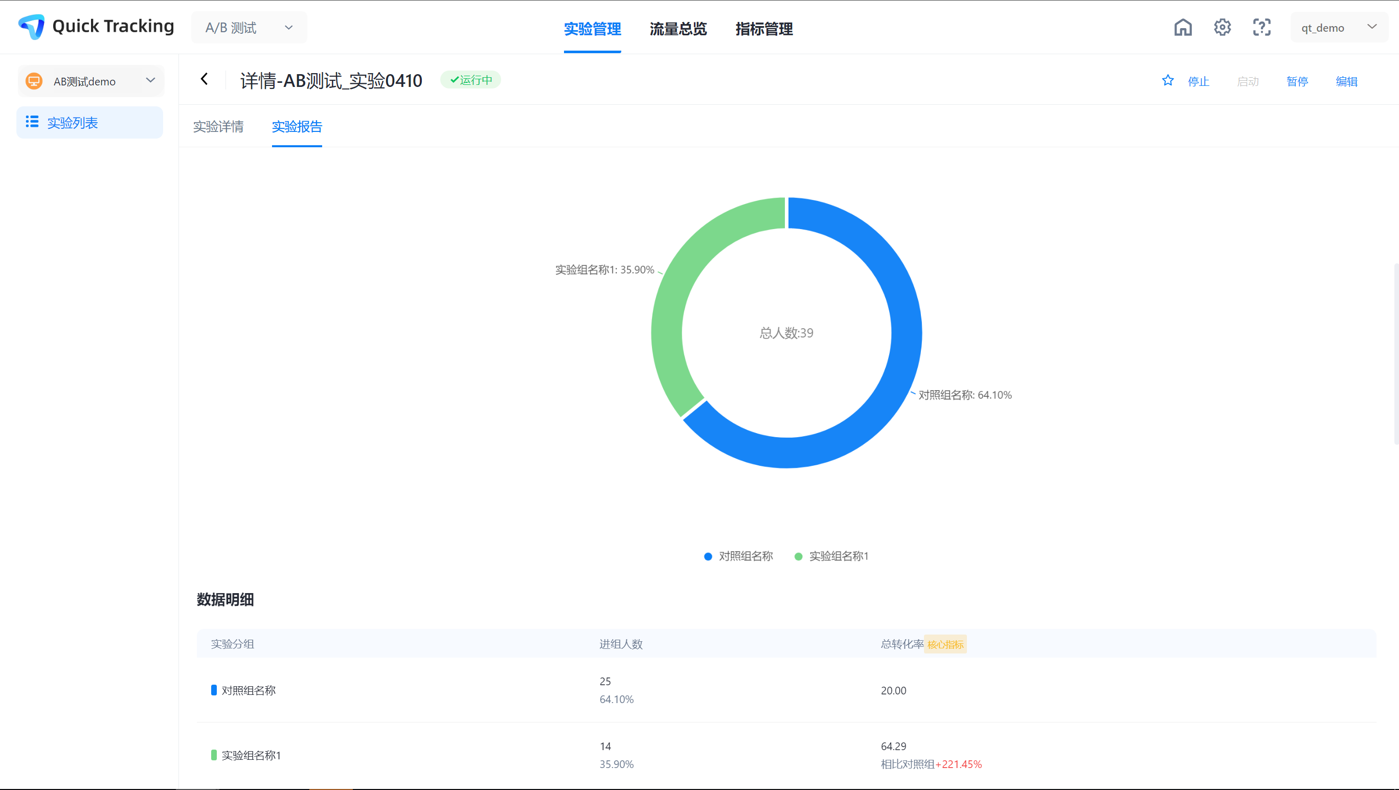Click the orange ABæµè¯demo app icon
Image resolution: width=1399 pixels, height=790 pixels.
[x=34, y=81]
